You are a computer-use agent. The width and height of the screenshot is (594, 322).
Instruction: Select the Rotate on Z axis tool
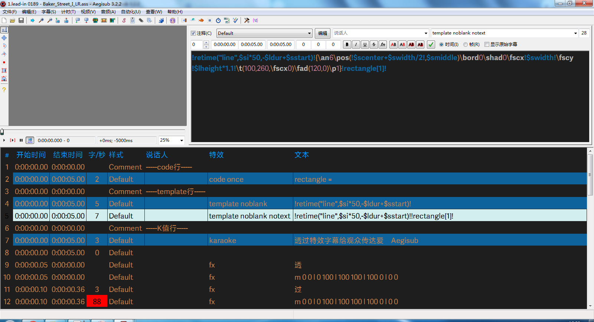4,46
